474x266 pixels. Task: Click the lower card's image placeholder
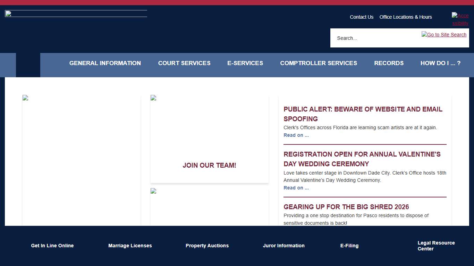tap(153, 190)
